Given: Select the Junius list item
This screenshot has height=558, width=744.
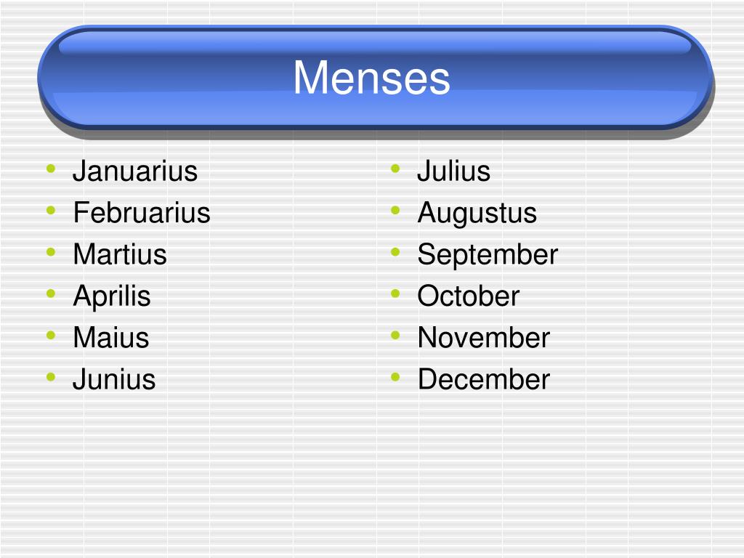Looking at the screenshot, I should click(114, 379).
